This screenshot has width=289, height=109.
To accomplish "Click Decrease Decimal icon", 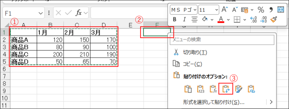I will 264,19.
